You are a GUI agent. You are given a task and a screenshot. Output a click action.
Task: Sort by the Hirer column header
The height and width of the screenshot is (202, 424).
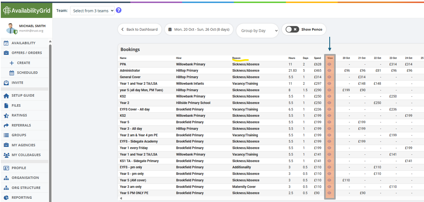click(x=179, y=58)
